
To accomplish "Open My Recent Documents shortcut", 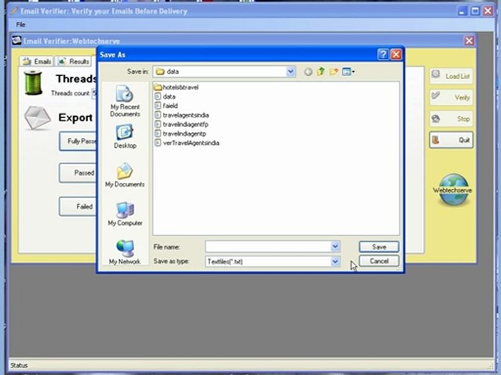I will (x=125, y=101).
